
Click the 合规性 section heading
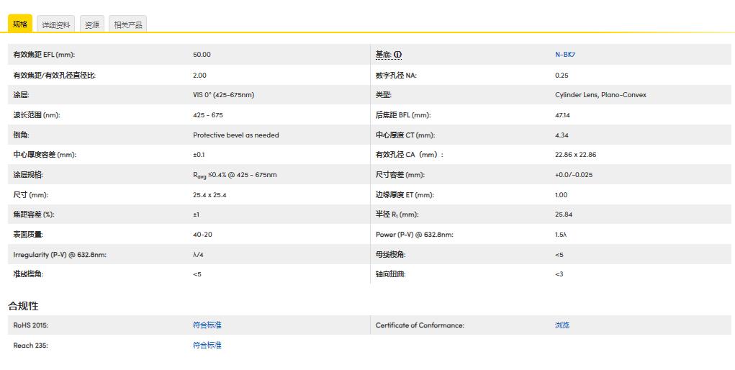pos(23,306)
